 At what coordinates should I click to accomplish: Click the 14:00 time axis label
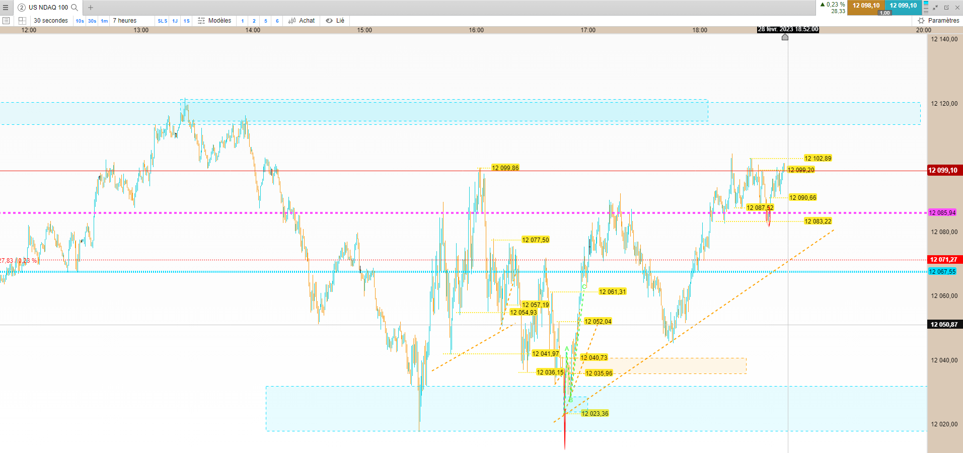tap(253, 30)
